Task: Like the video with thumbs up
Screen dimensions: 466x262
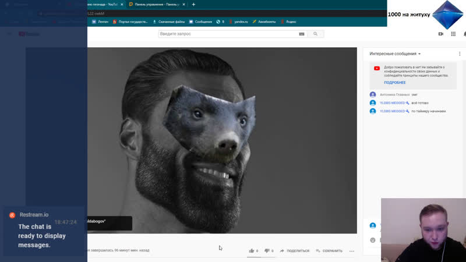Action: click(252, 251)
